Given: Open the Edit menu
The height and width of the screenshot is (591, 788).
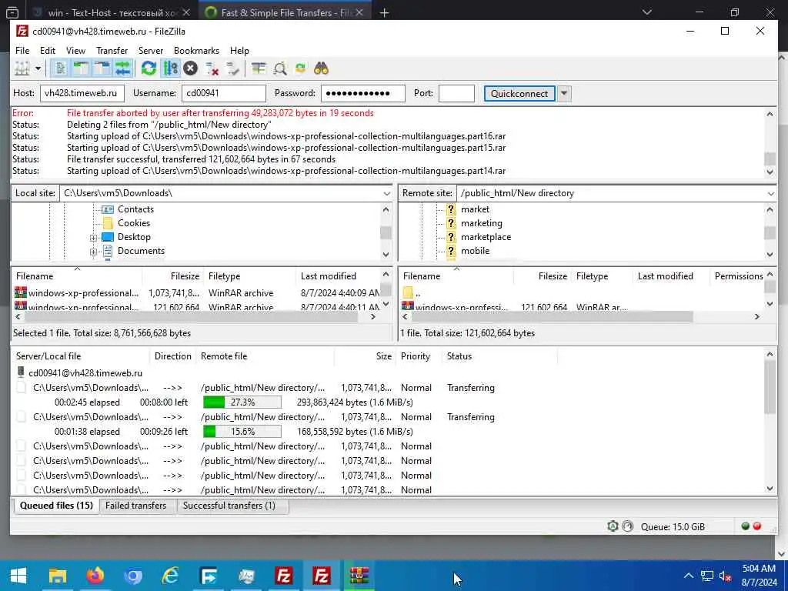Looking at the screenshot, I should 48,51.
